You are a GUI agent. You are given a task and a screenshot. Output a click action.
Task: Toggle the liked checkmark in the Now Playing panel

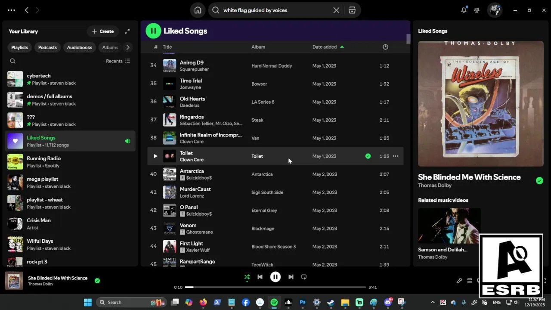(x=539, y=181)
